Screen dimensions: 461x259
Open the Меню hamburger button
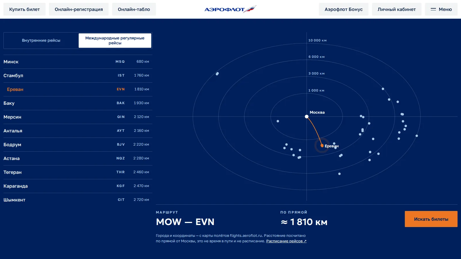(x=441, y=9)
